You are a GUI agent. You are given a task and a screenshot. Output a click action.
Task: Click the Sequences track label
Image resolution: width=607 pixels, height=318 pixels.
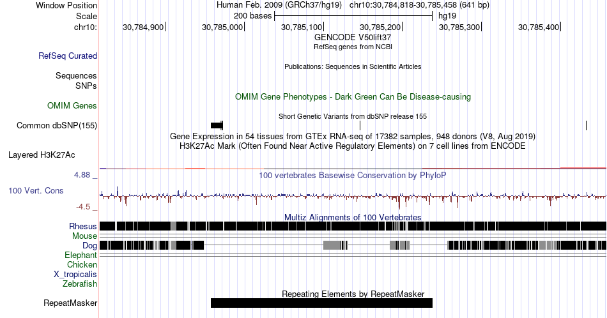pyautogui.click(x=76, y=75)
